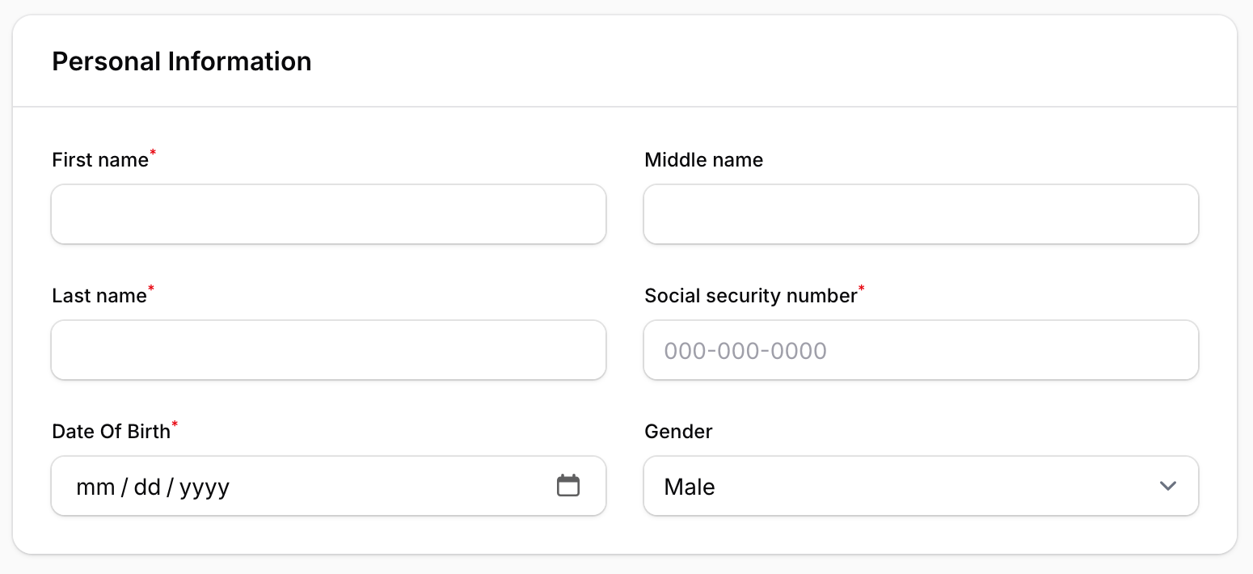1253x574 pixels.
Task: Open the calendar date picker icon
Action: pos(568,486)
